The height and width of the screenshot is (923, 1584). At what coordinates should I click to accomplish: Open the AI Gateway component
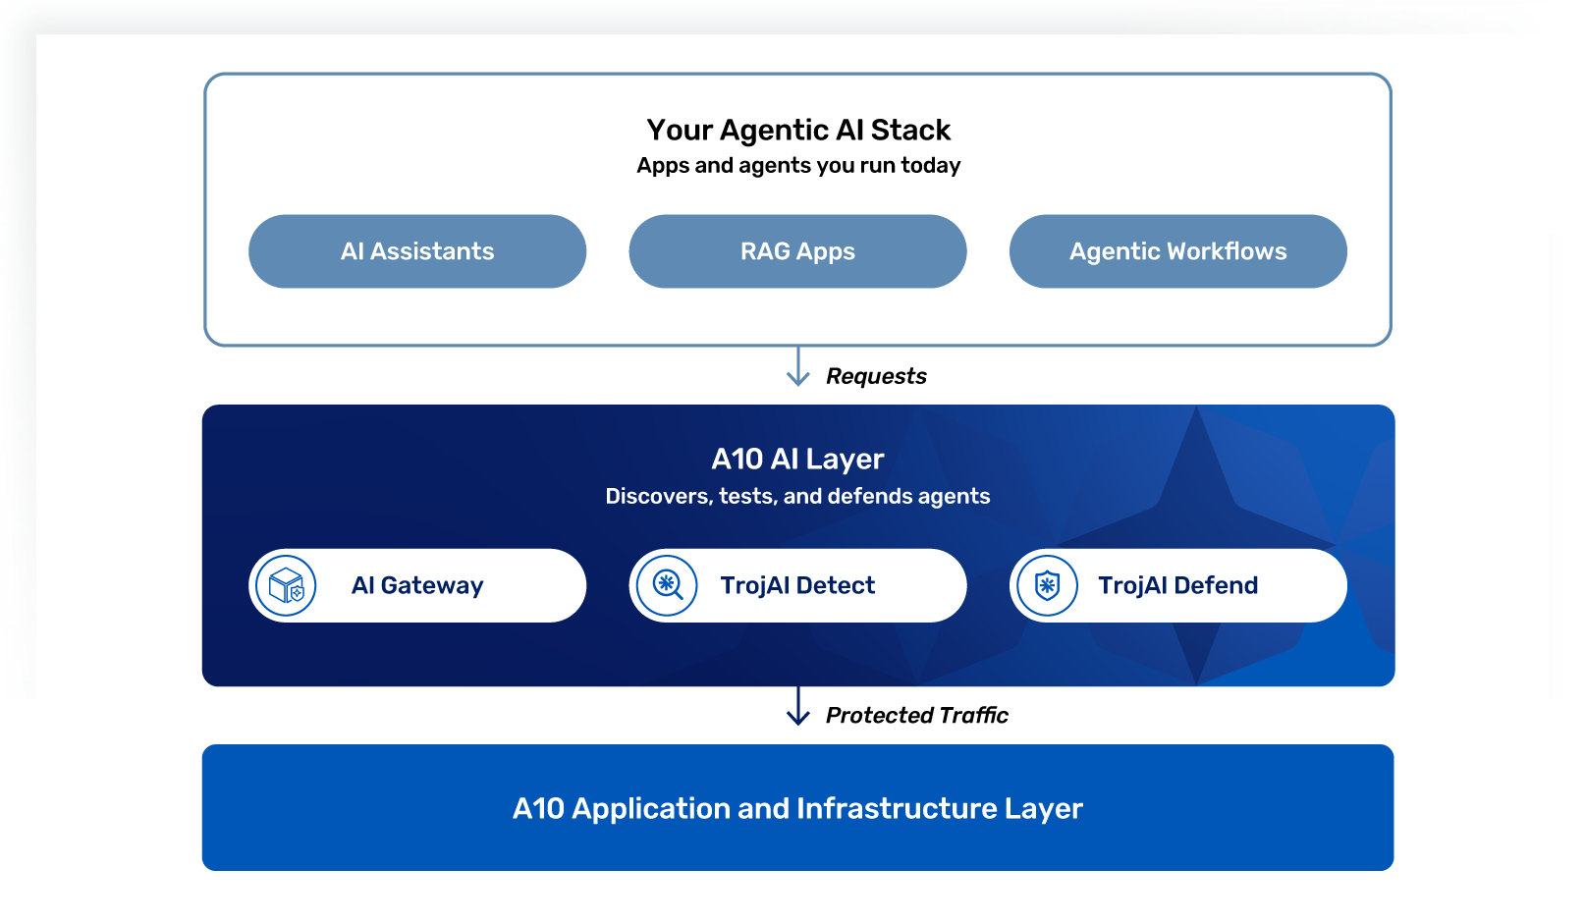(x=417, y=585)
